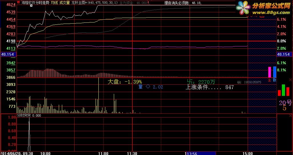Select the 成交量 label in title bar
Image resolution: width=293 pixels, height=155 pixels.
64,3
